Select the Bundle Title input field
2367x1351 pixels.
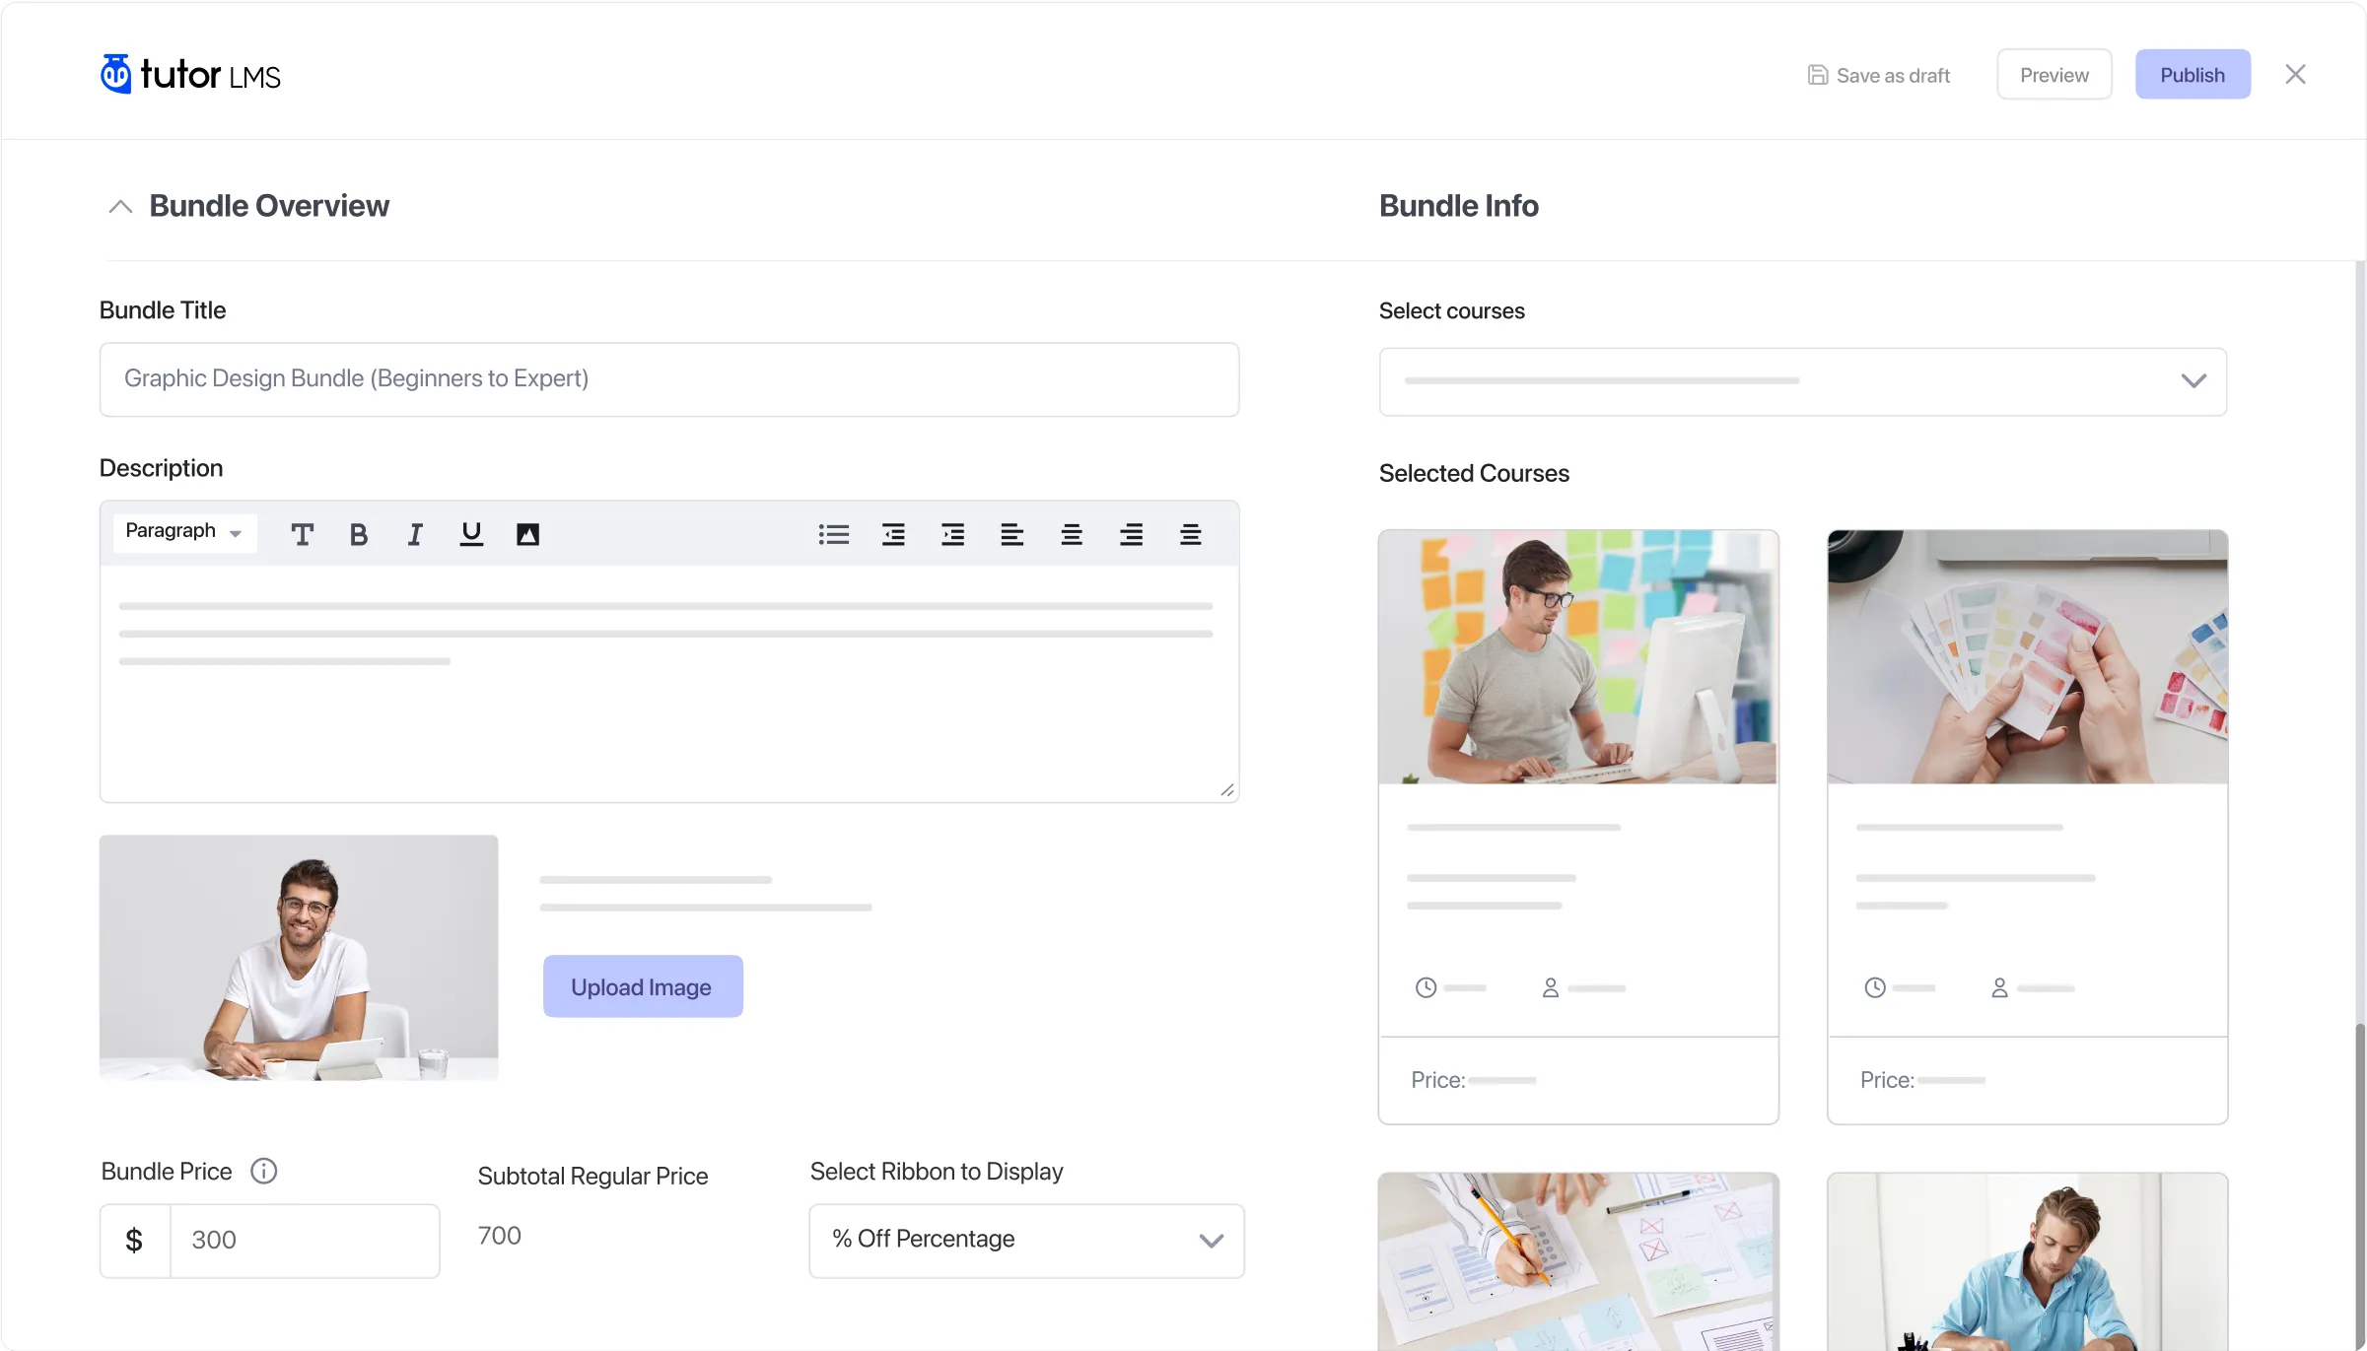coord(668,378)
